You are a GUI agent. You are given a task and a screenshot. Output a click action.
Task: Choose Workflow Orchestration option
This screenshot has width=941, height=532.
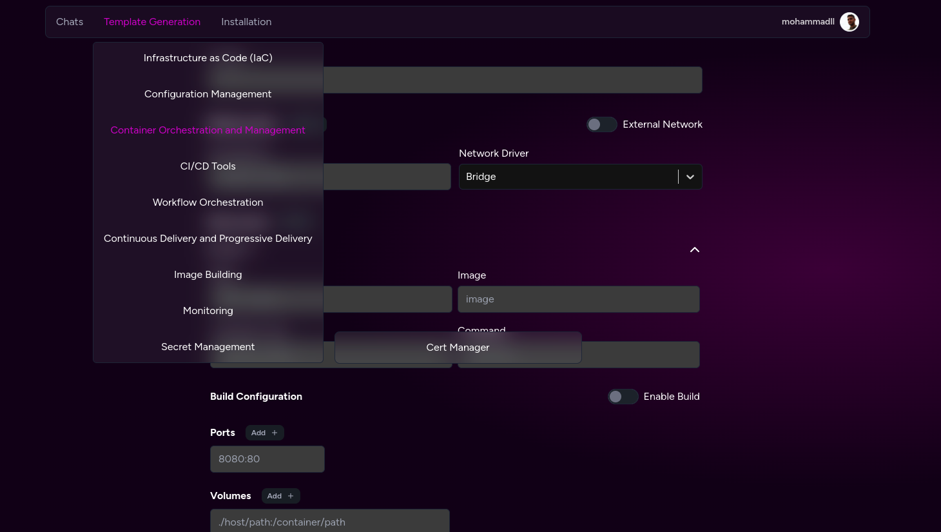208,202
